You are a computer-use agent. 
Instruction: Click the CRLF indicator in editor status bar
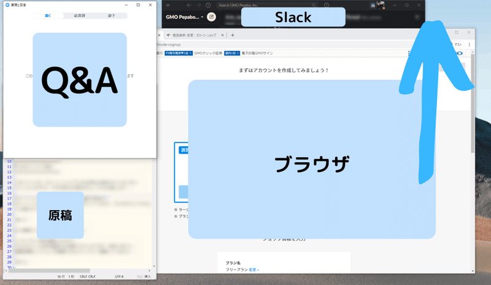coord(88,276)
